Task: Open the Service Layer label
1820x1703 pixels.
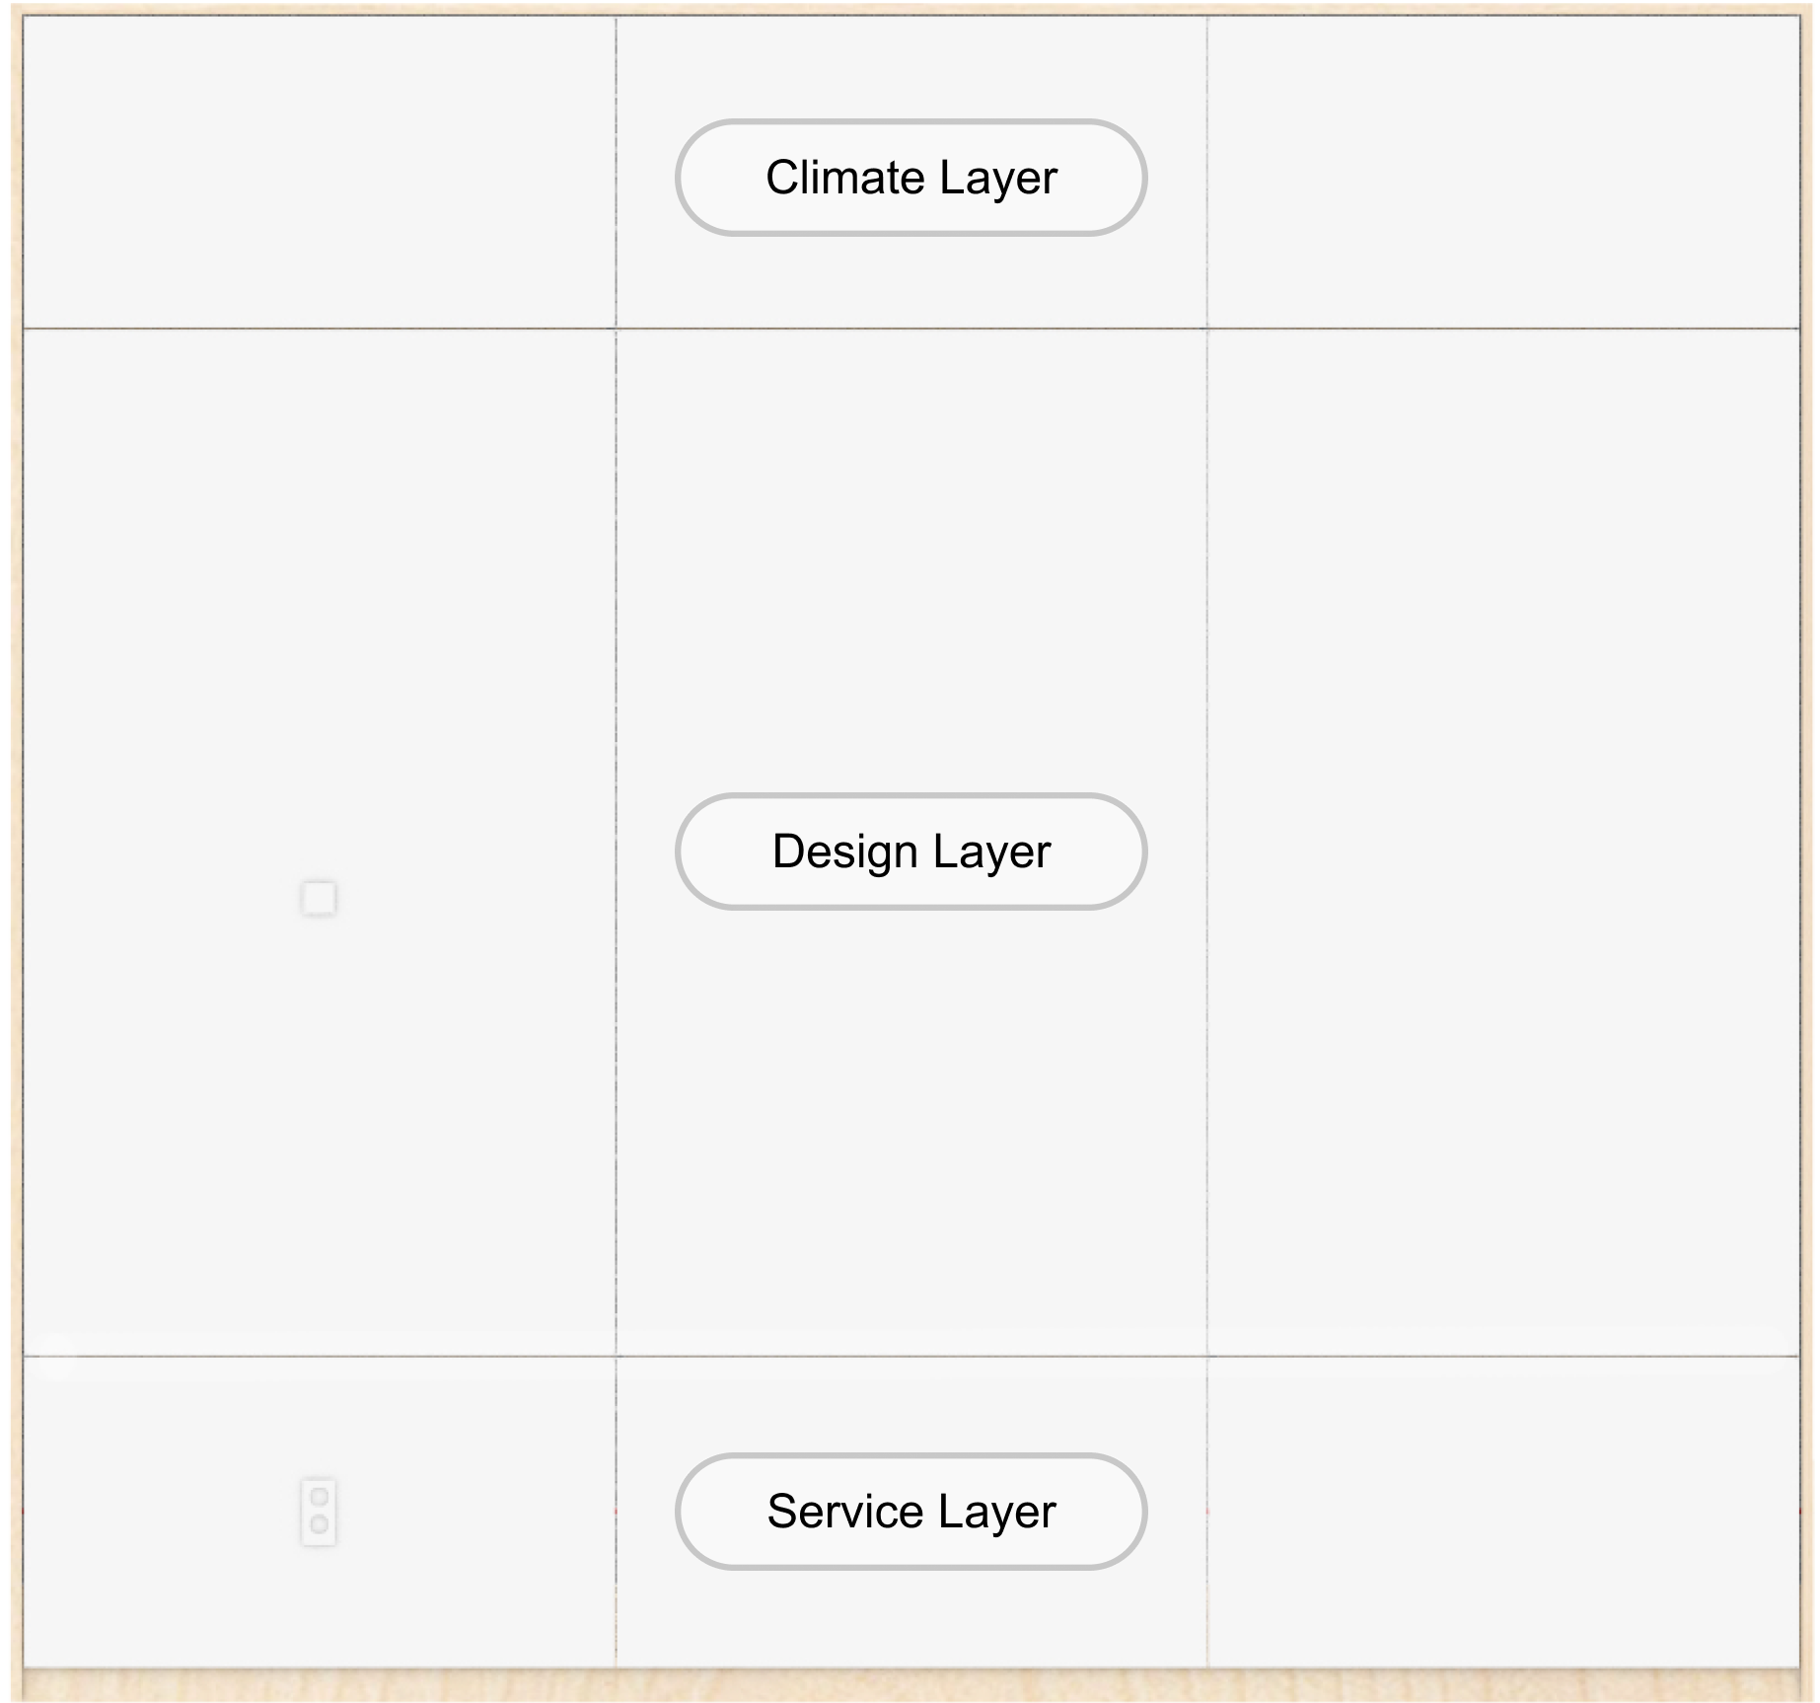Action: (x=910, y=1511)
